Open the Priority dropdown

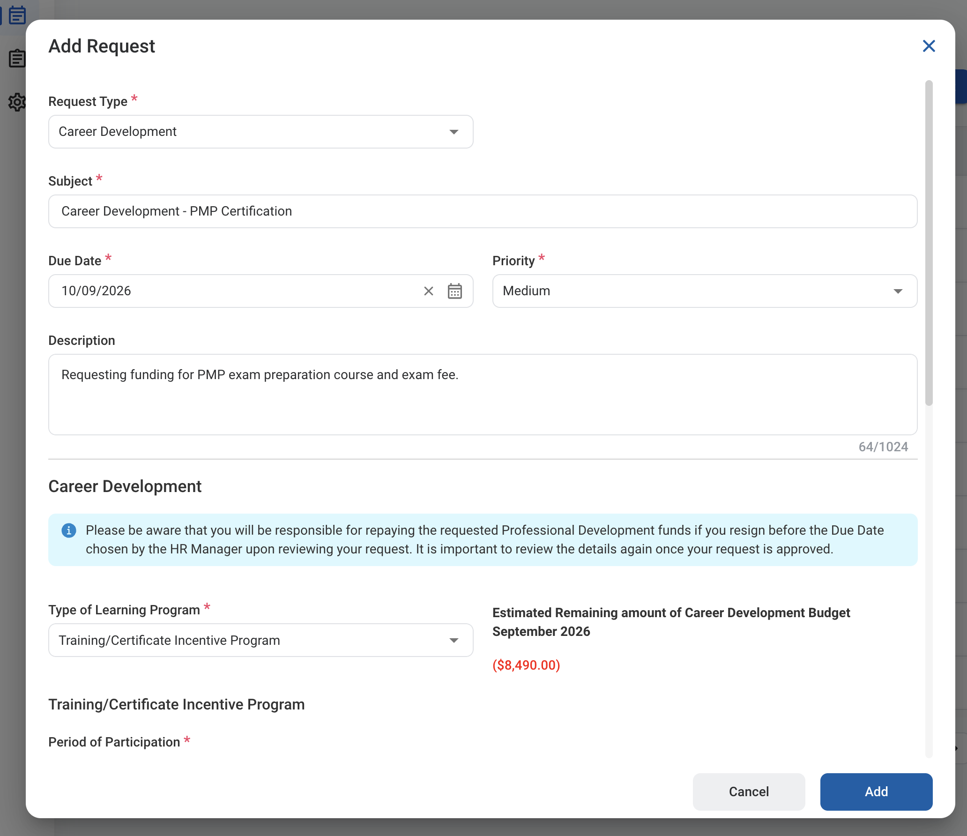705,291
